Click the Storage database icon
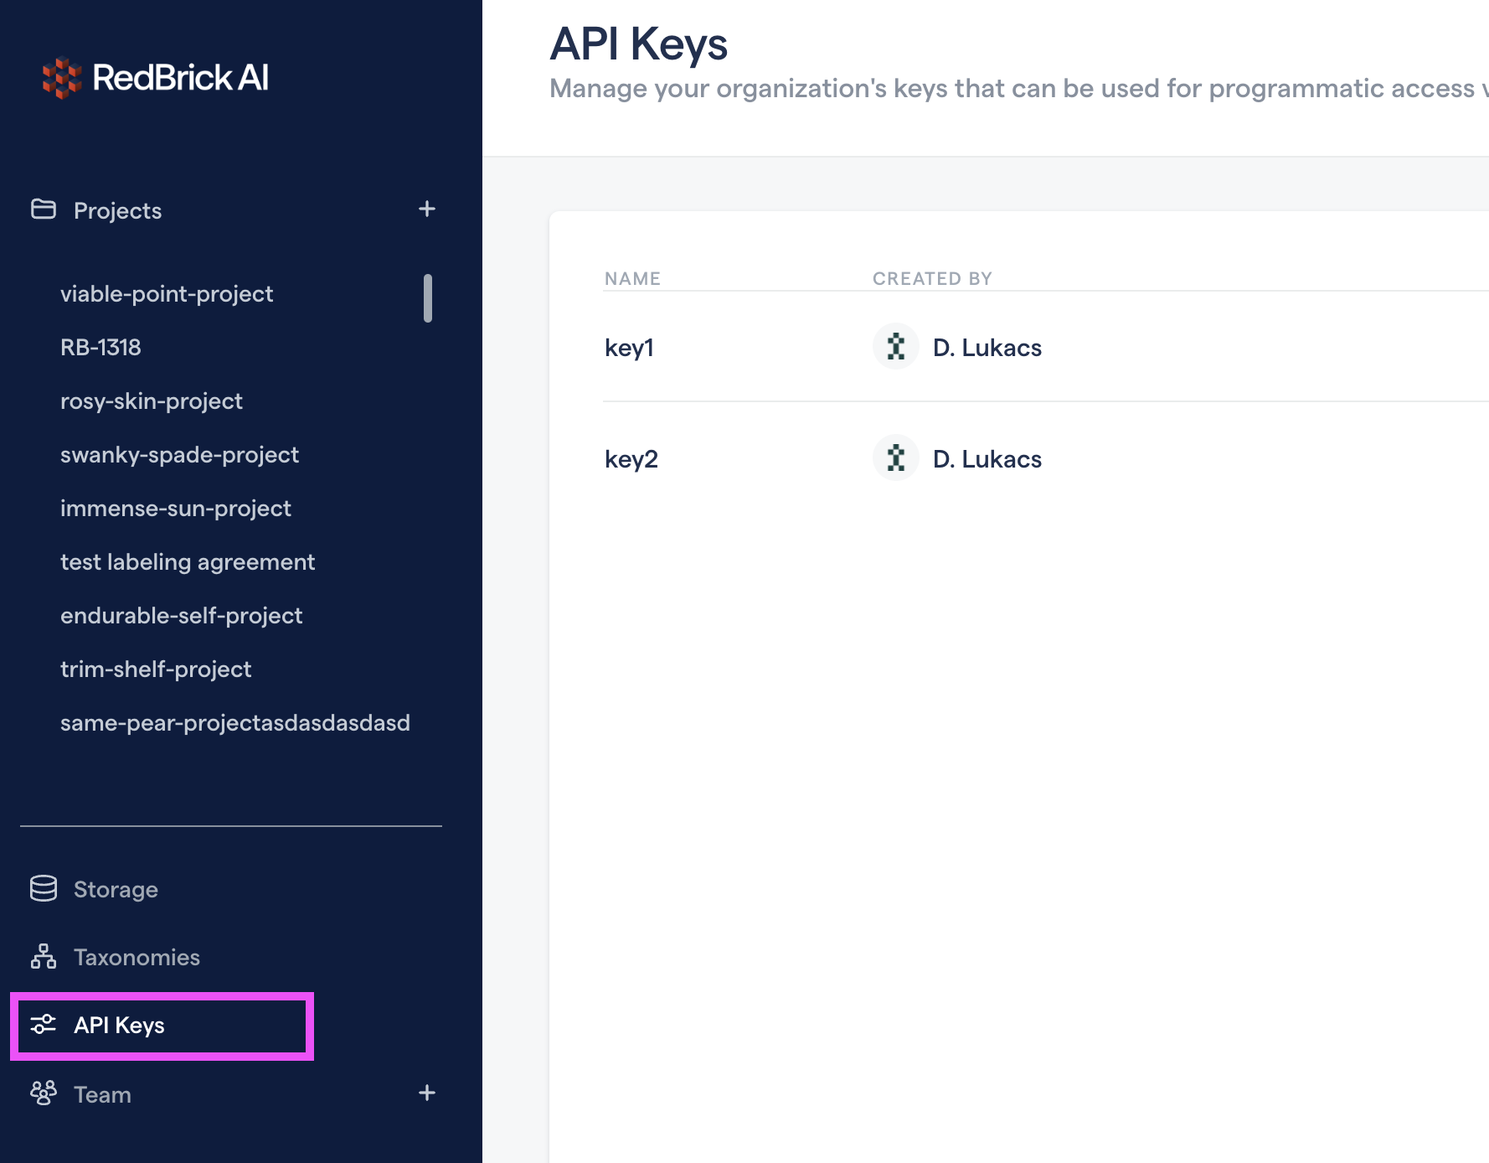1489x1163 pixels. click(x=44, y=889)
